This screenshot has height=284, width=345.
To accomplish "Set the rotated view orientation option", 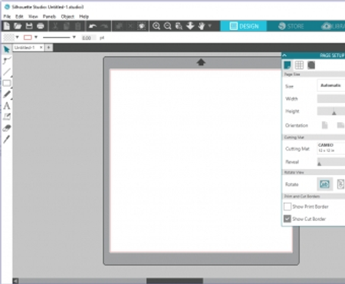I will coord(340,184).
